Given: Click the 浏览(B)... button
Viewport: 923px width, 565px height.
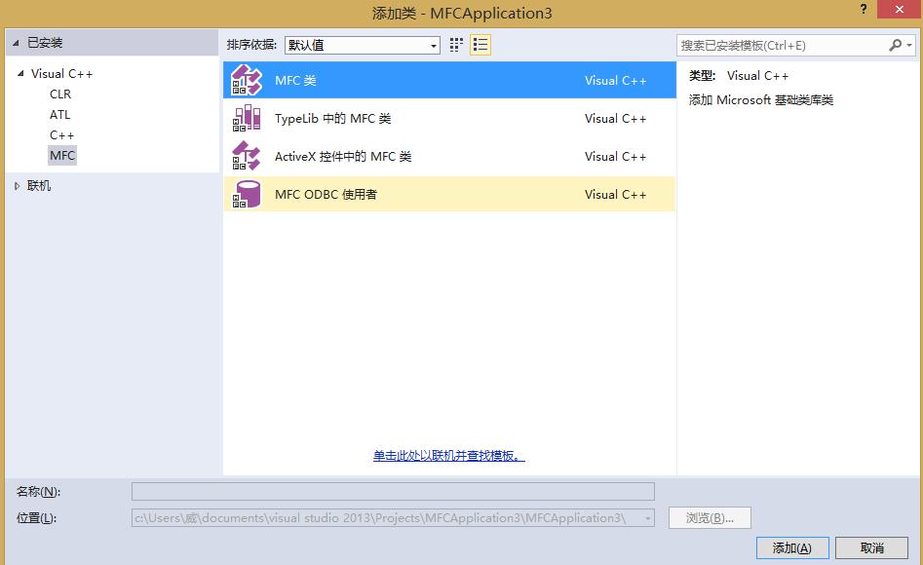Looking at the screenshot, I should (x=710, y=518).
